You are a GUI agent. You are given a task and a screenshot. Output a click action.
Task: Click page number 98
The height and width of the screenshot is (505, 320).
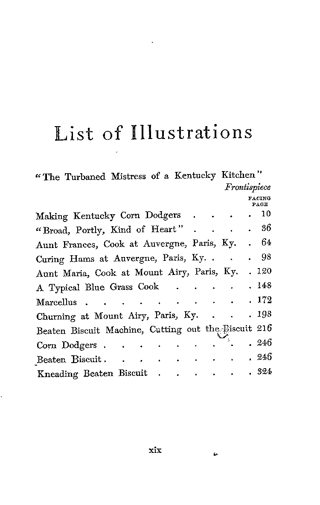tap(266, 258)
